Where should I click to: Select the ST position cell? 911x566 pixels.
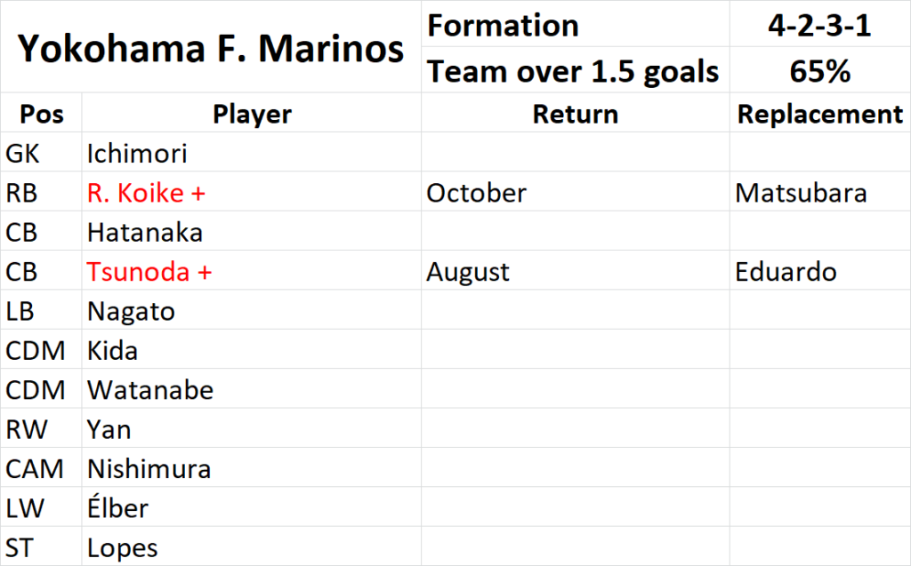41,546
